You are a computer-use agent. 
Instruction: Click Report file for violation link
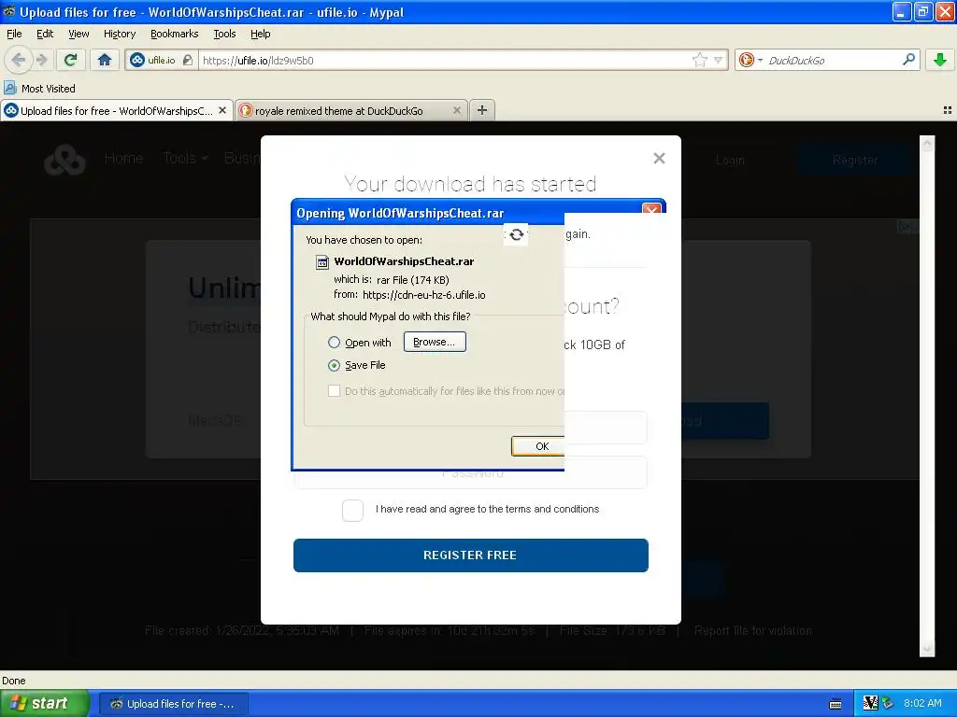click(753, 631)
